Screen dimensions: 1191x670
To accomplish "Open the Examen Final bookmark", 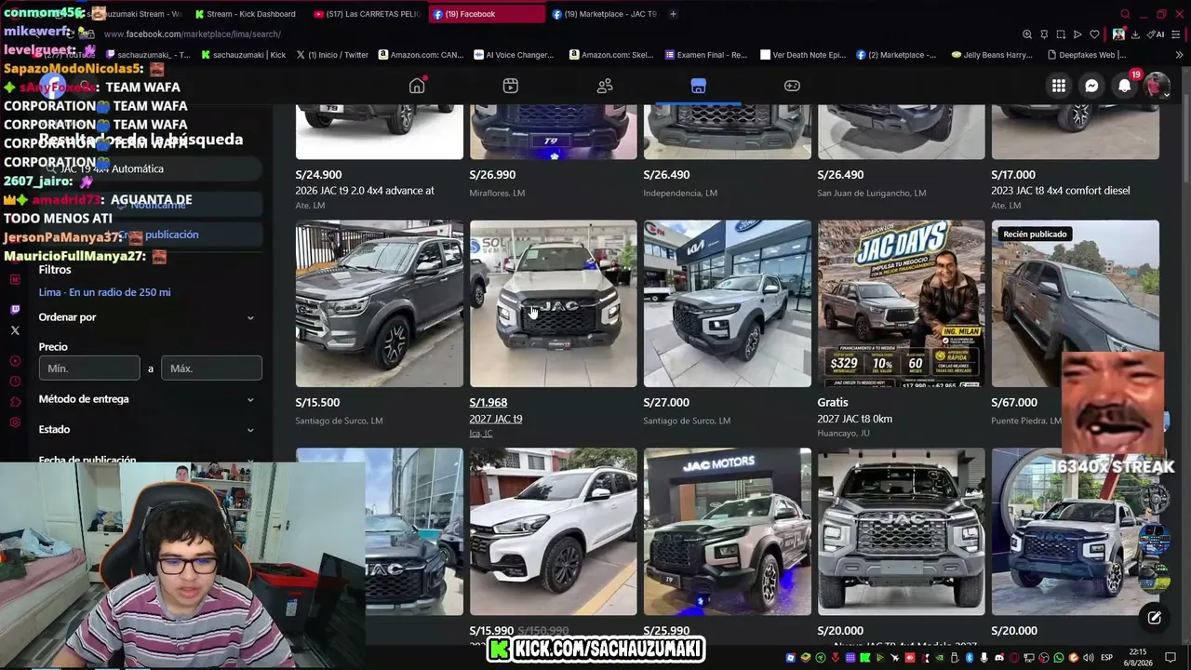I will [x=705, y=55].
